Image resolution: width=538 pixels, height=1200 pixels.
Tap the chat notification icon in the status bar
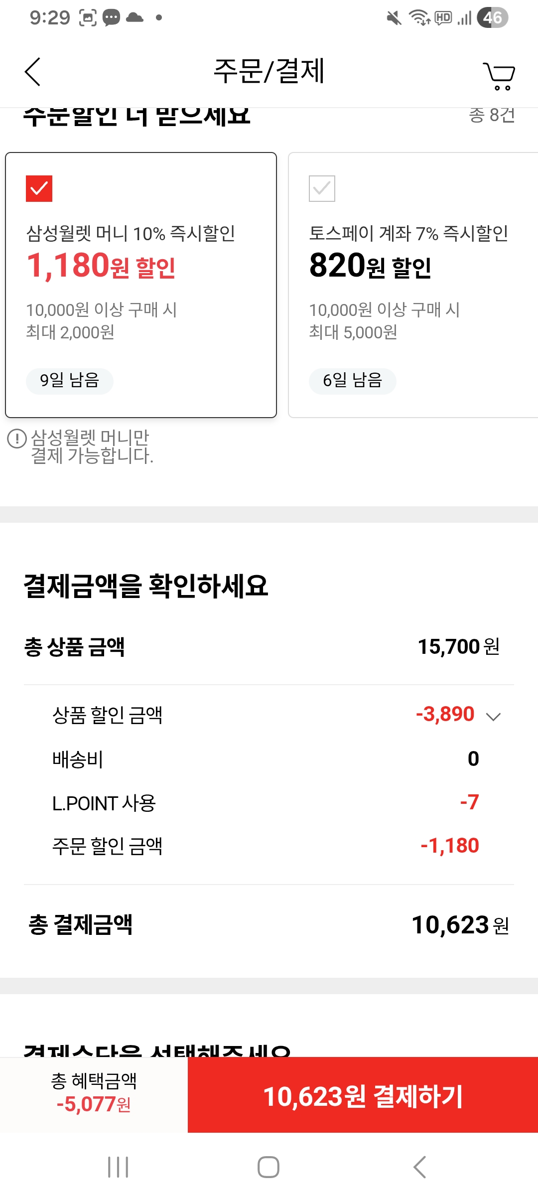pyautogui.click(x=111, y=17)
